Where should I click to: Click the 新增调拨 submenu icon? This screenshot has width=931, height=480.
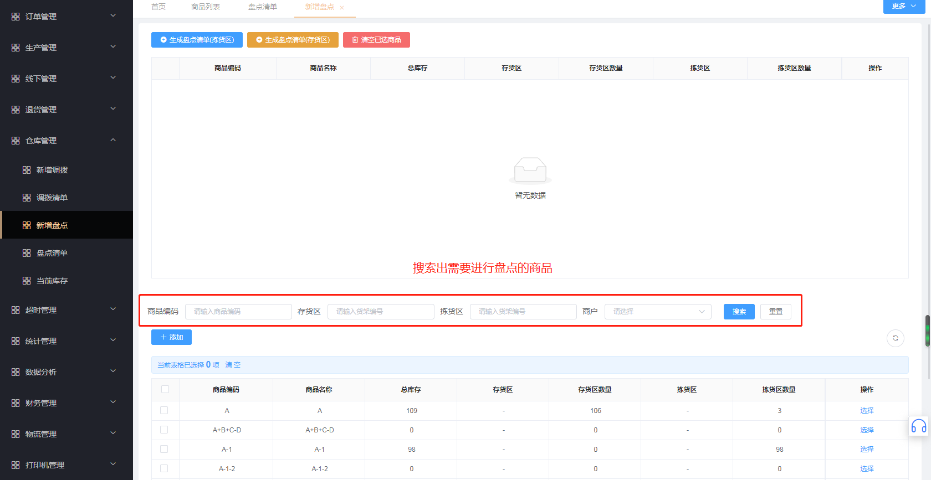pos(27,170)
